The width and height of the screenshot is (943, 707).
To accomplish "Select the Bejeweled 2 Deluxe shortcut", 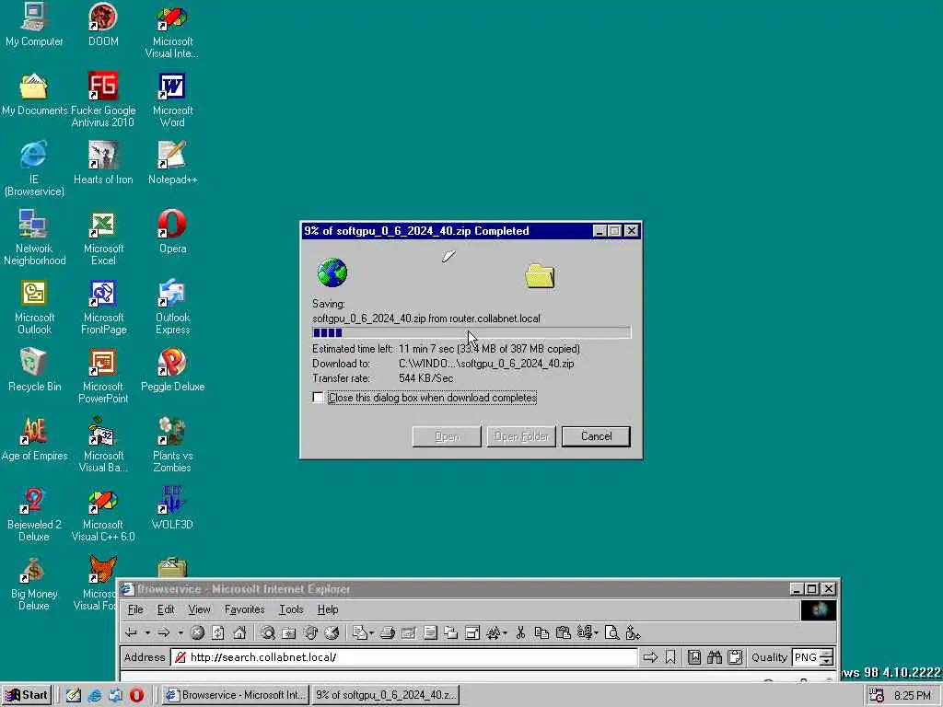I will pyautogui.click(x=34, y=514).
